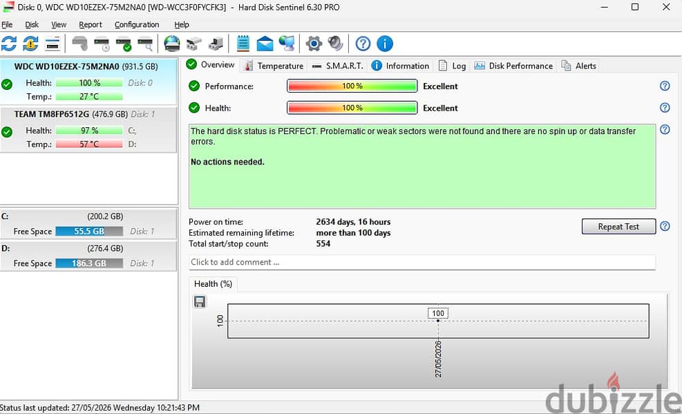The image size is (682, 414).
Task: Click the grey hard disk with hand icon
Action: [80, 44]
